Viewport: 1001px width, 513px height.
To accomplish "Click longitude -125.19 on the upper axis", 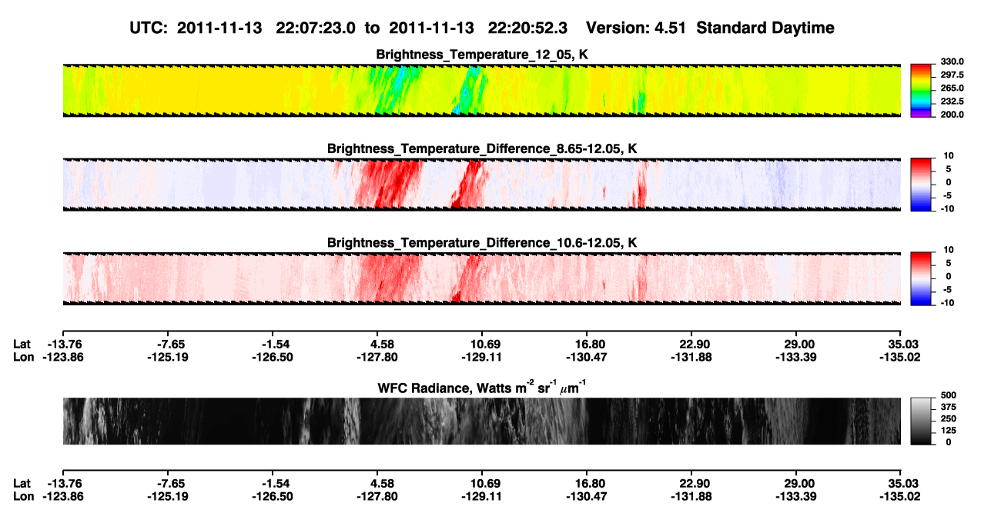I will coord(167,356).
